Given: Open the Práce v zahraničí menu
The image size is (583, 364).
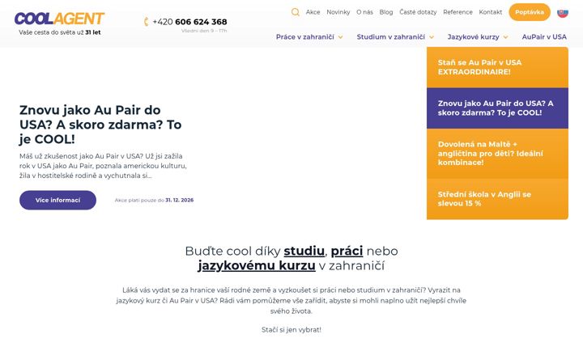Looking at the screenshot, I should coord(305,36).
